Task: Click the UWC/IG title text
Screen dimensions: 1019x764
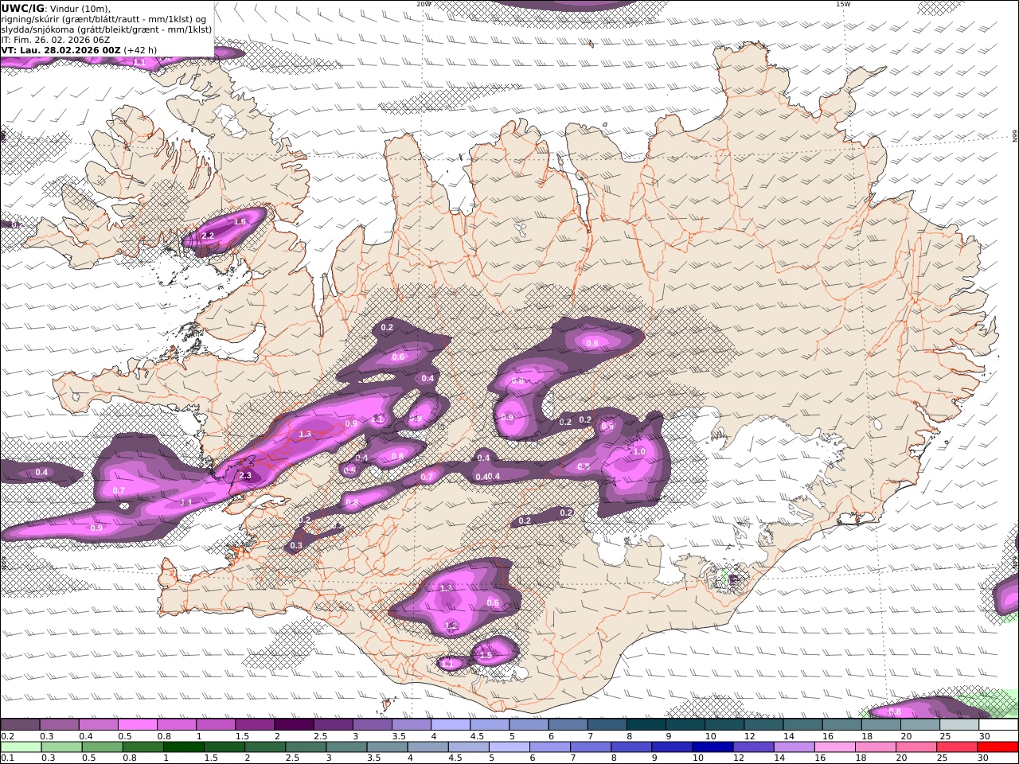Action: 22,8
